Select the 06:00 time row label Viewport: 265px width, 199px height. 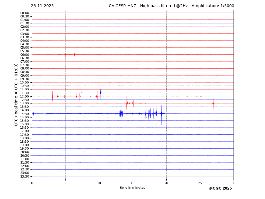click(x=24, y=55)
